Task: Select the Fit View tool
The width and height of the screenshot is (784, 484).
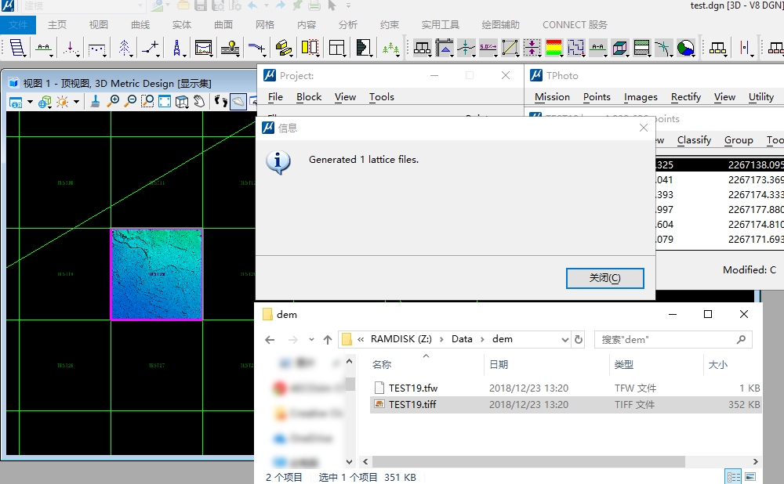Action: coord(165,102)
